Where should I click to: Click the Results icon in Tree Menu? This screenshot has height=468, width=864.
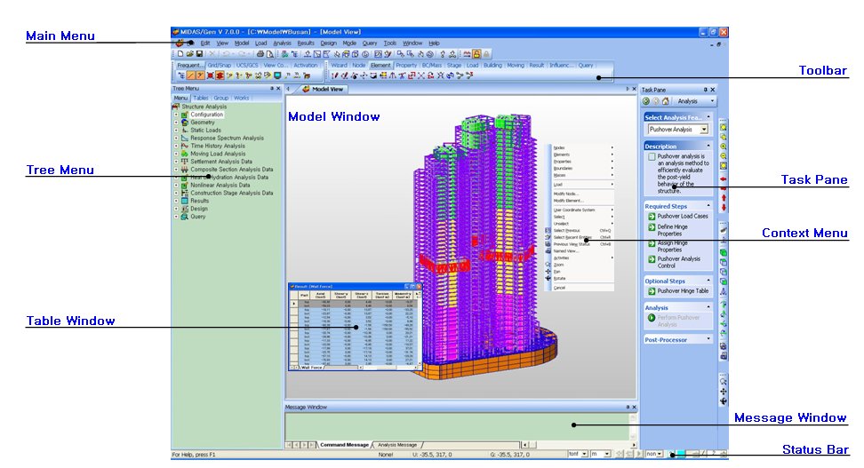[184, 201]
